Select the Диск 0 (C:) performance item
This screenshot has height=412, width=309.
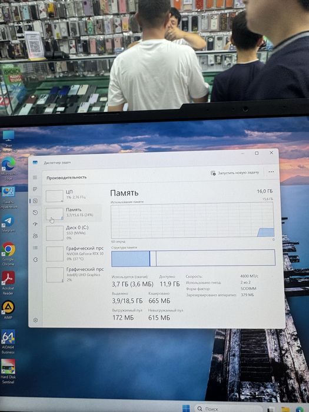74,232
